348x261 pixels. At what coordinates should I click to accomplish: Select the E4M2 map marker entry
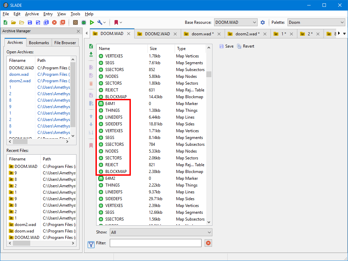151,178
